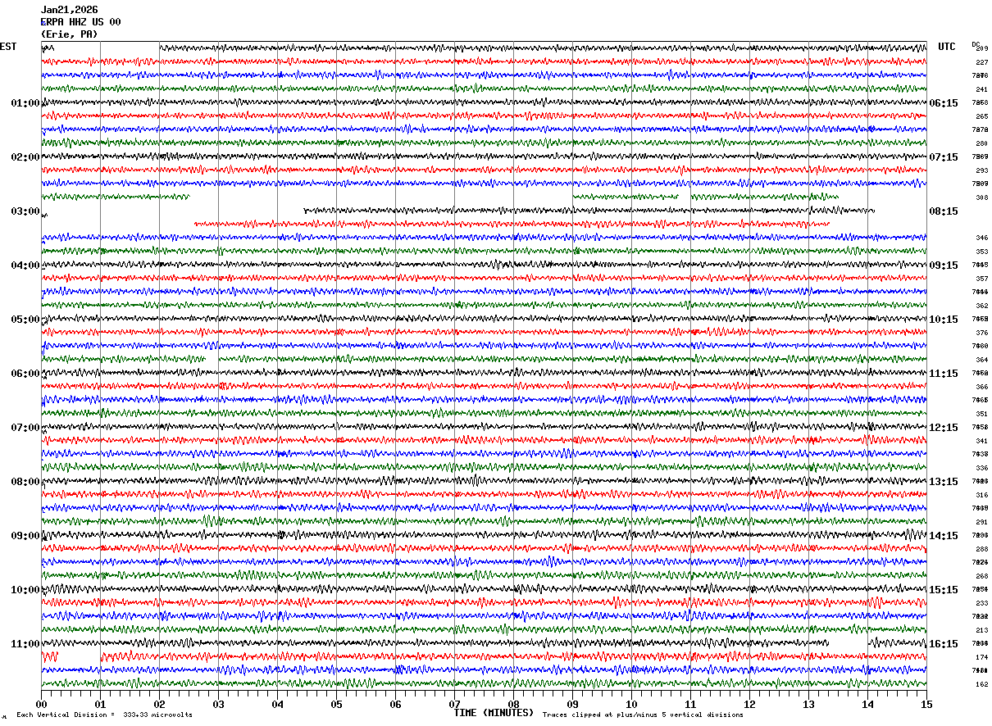Click the 11:15 UTC time label
This screenshot has width=992, height=726.
[944, 374]
